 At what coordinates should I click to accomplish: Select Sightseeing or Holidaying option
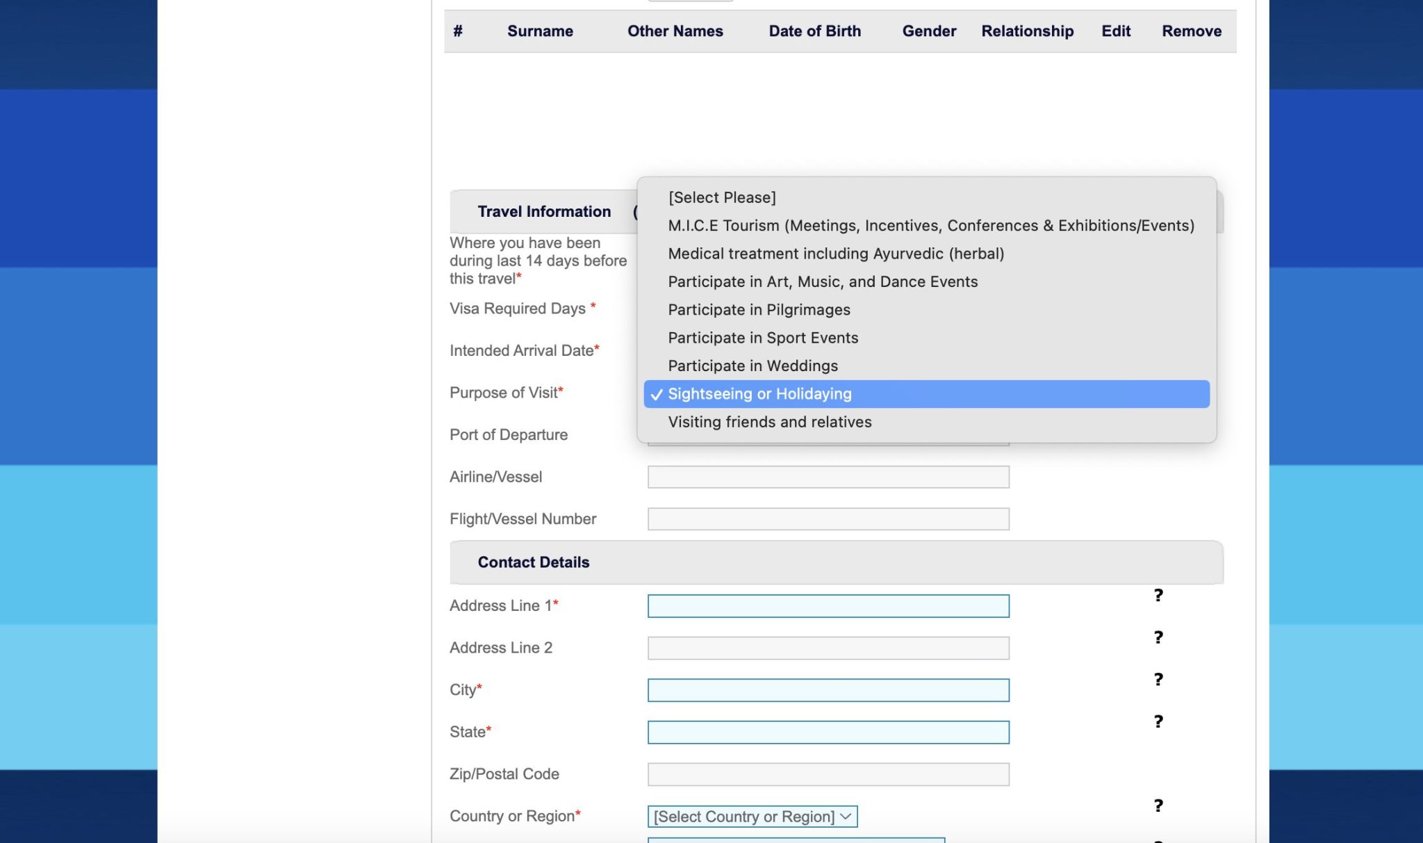[x=926, y=394]
